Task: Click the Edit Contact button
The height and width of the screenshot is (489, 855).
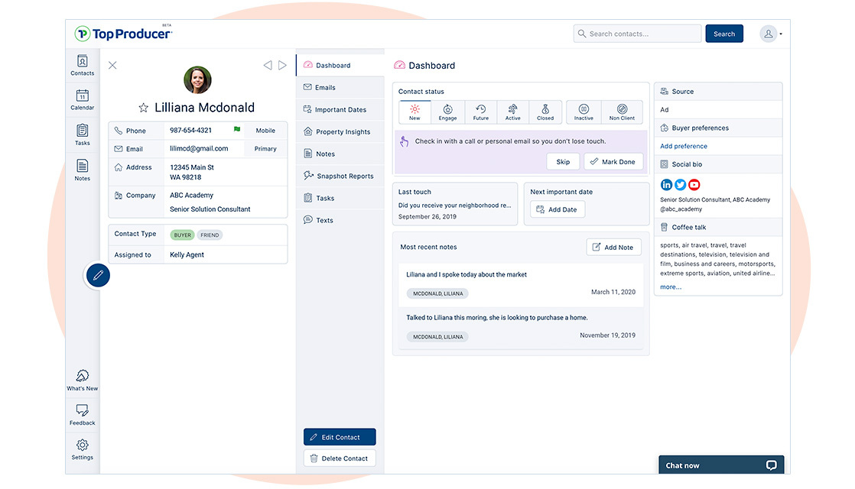Action: [339, 436]
